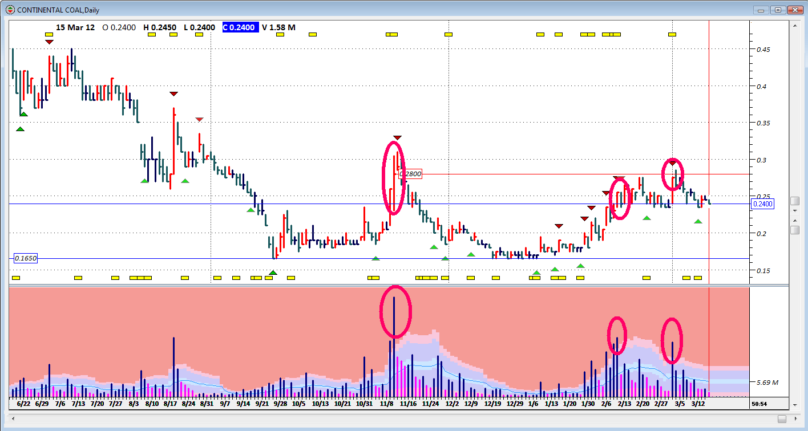Click the 0.3 price axis label

[x=761, y=160]
